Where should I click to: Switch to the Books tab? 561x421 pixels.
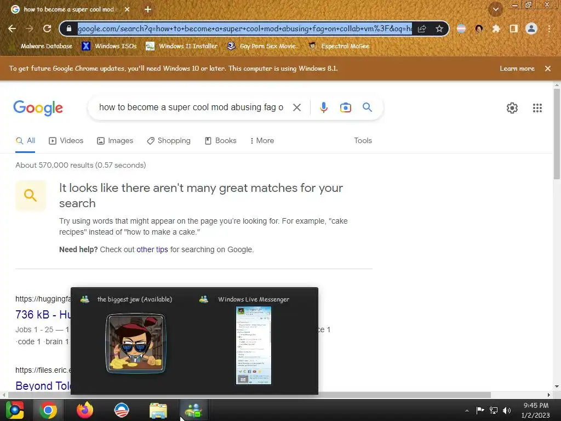tap(220, 141)
